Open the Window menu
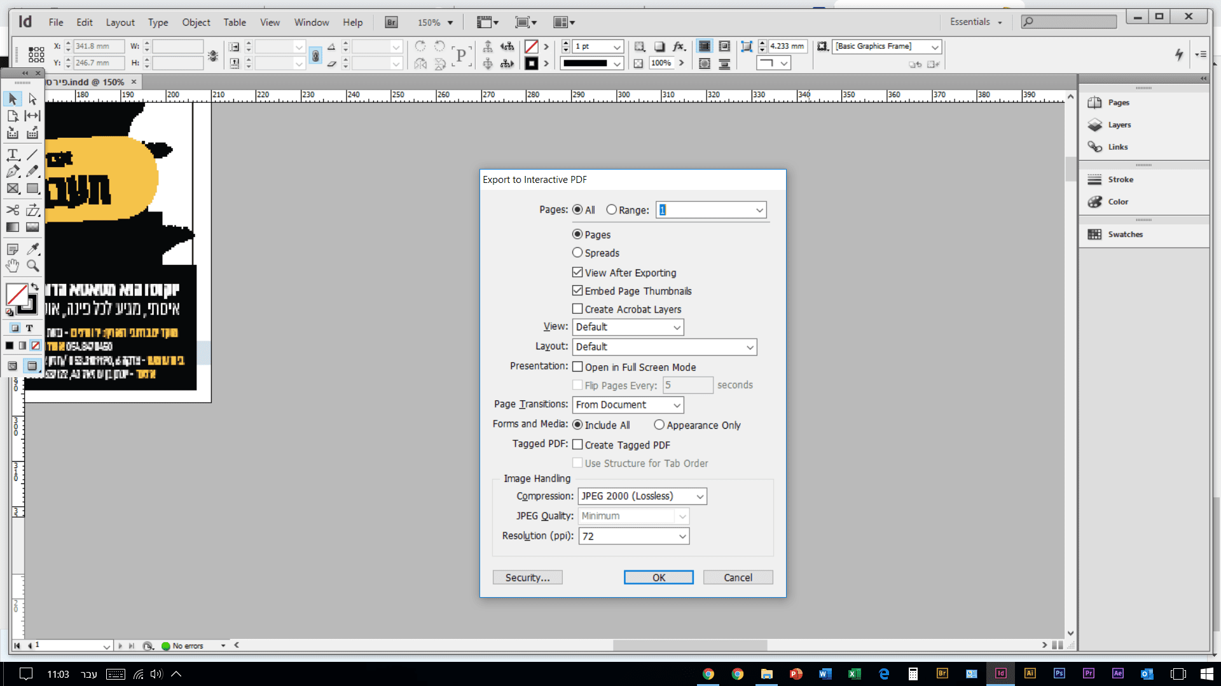This screenshot has height=686, width=1221. 311,22
